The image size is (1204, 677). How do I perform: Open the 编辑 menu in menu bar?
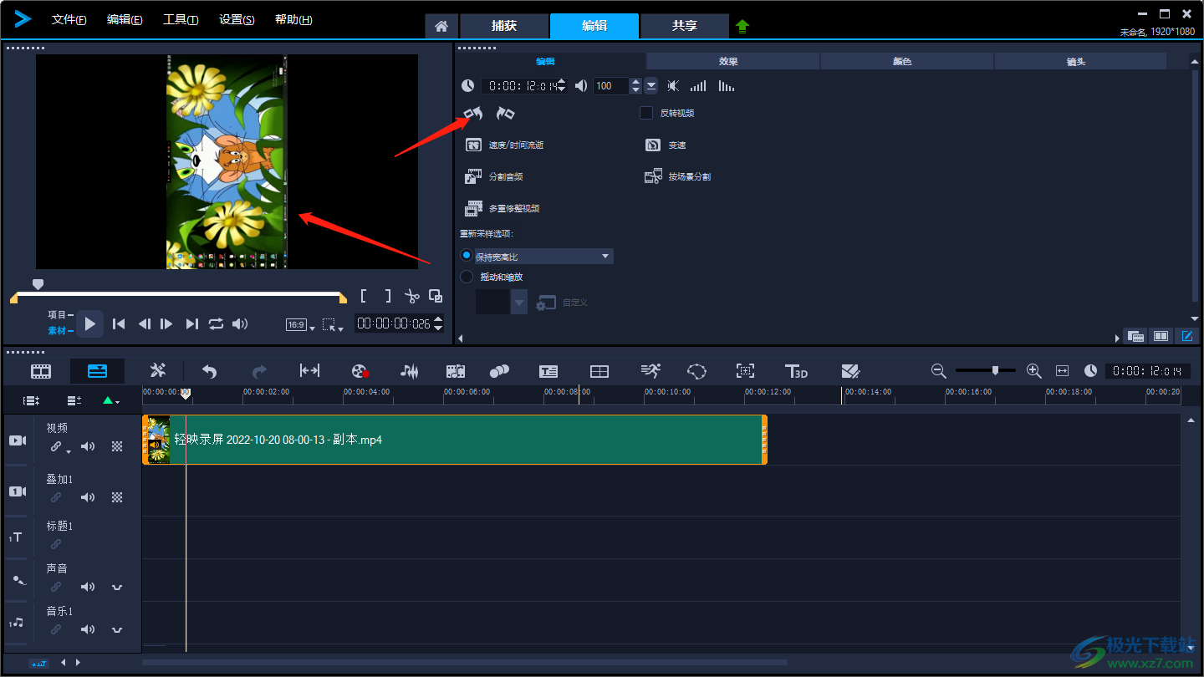click(x=125, y=20)
